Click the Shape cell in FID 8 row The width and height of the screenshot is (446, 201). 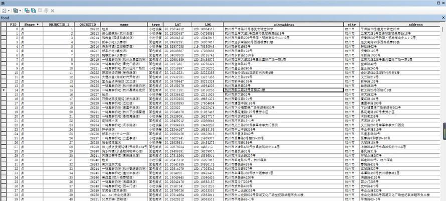(x=31, y=64)
